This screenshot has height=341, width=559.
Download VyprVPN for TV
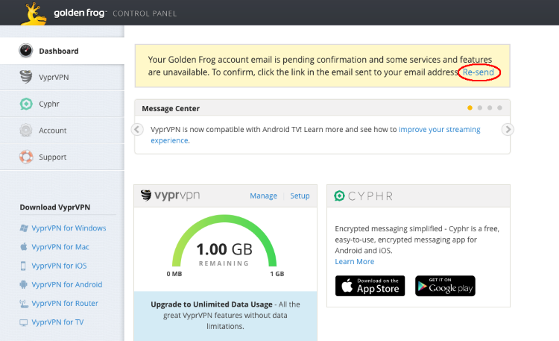(57, 322)
